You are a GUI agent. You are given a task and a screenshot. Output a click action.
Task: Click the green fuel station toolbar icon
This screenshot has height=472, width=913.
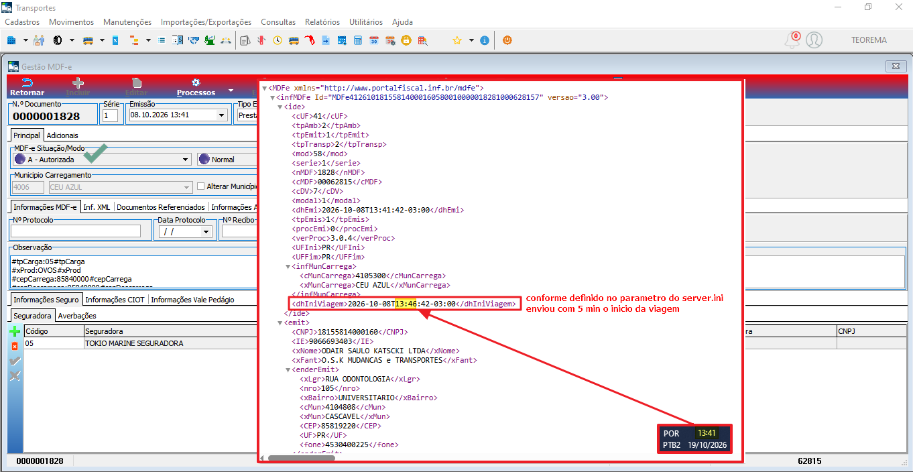(x=210, y=40)
